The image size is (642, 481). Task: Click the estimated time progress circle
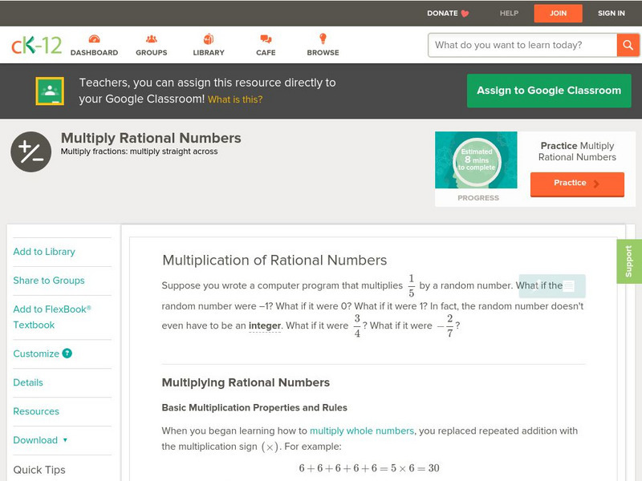pyautogui.click(x=477, y=161)
